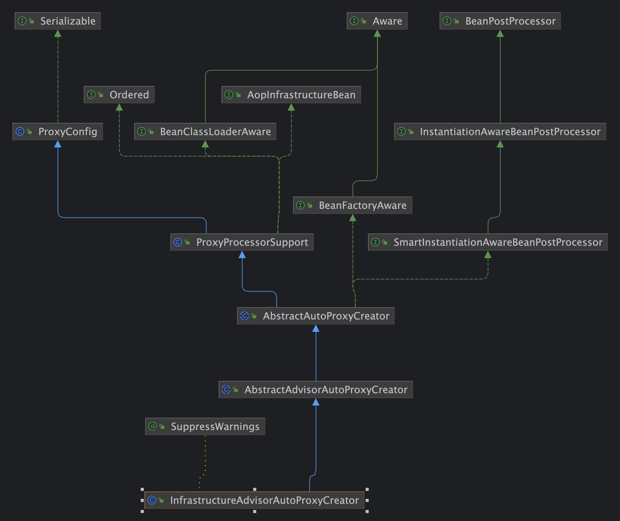This screenshot has width=620, height=521.
Task: Click the ProxyConfig visibility lock icon
Action: (x=29, y=131)
